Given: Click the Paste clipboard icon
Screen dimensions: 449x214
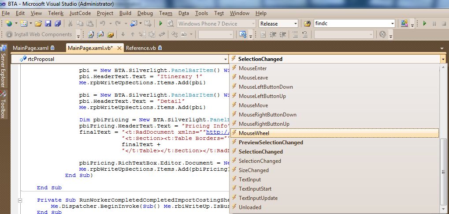Looking at the screenshot, I should [90, 23].
